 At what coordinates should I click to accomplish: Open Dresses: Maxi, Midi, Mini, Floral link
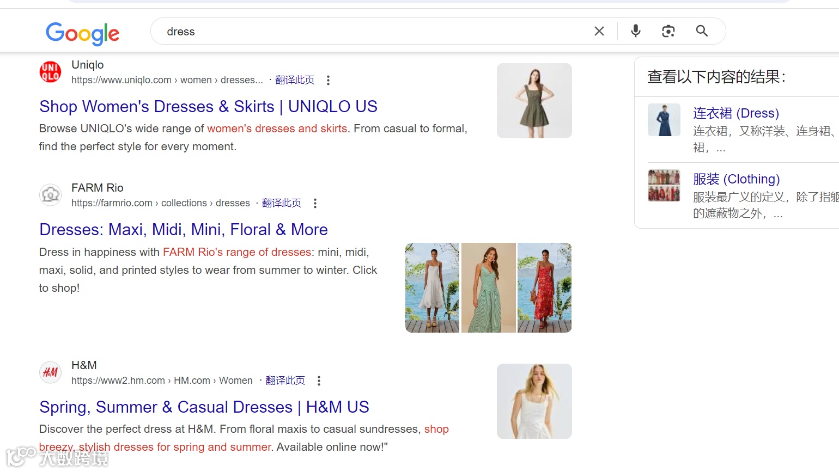[x=184, y=230]
